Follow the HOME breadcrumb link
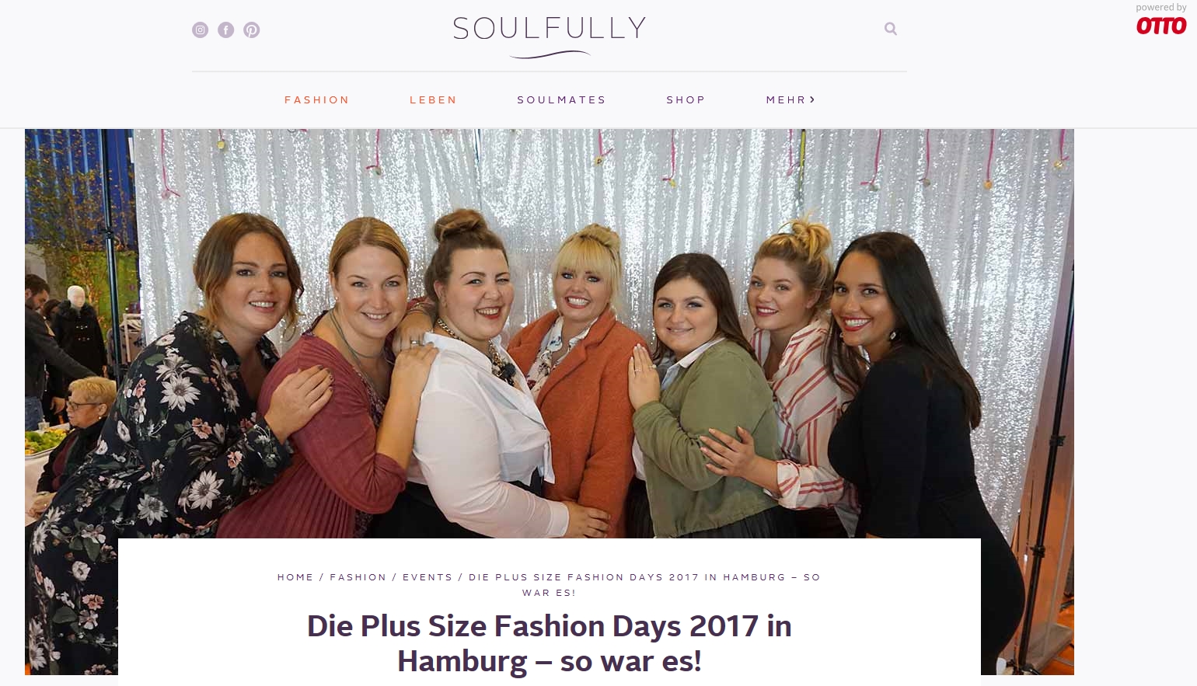1197x686 pixels. point(295,577)
